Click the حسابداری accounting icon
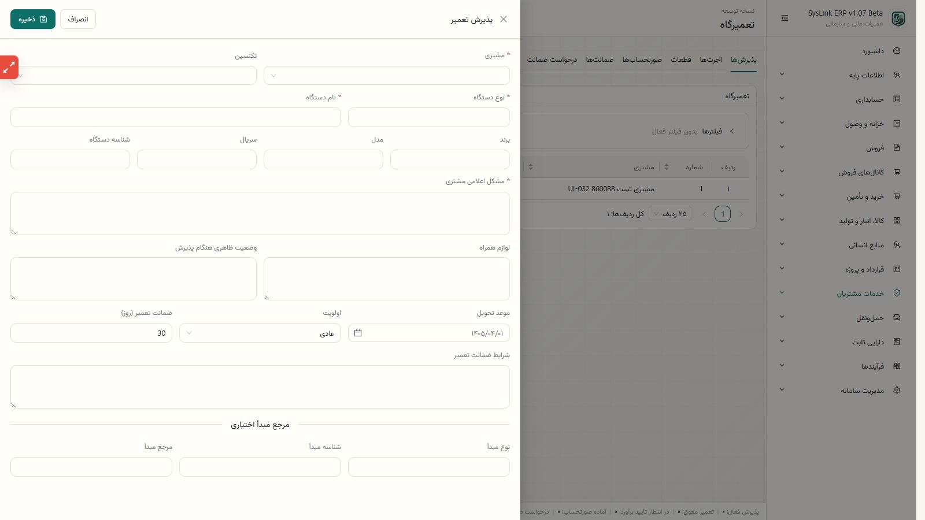The height and width of the screenshot is (520, 925). click(897, 99)
